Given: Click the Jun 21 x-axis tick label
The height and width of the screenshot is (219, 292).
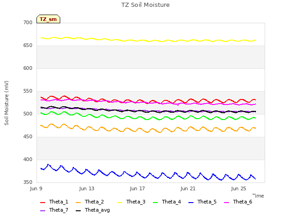Looking at the screenshot, I should tap(188, 188).
